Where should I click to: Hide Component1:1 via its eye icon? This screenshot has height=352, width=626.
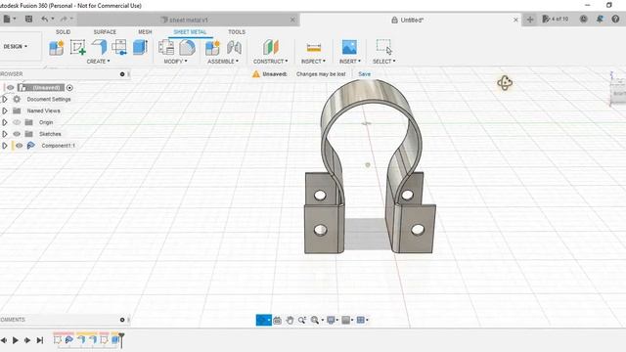pyautogui.click(x=19, y=146)
